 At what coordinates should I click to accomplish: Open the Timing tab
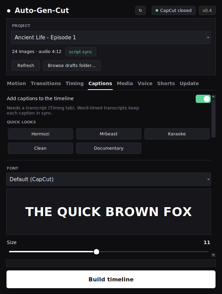coord(74,83)
